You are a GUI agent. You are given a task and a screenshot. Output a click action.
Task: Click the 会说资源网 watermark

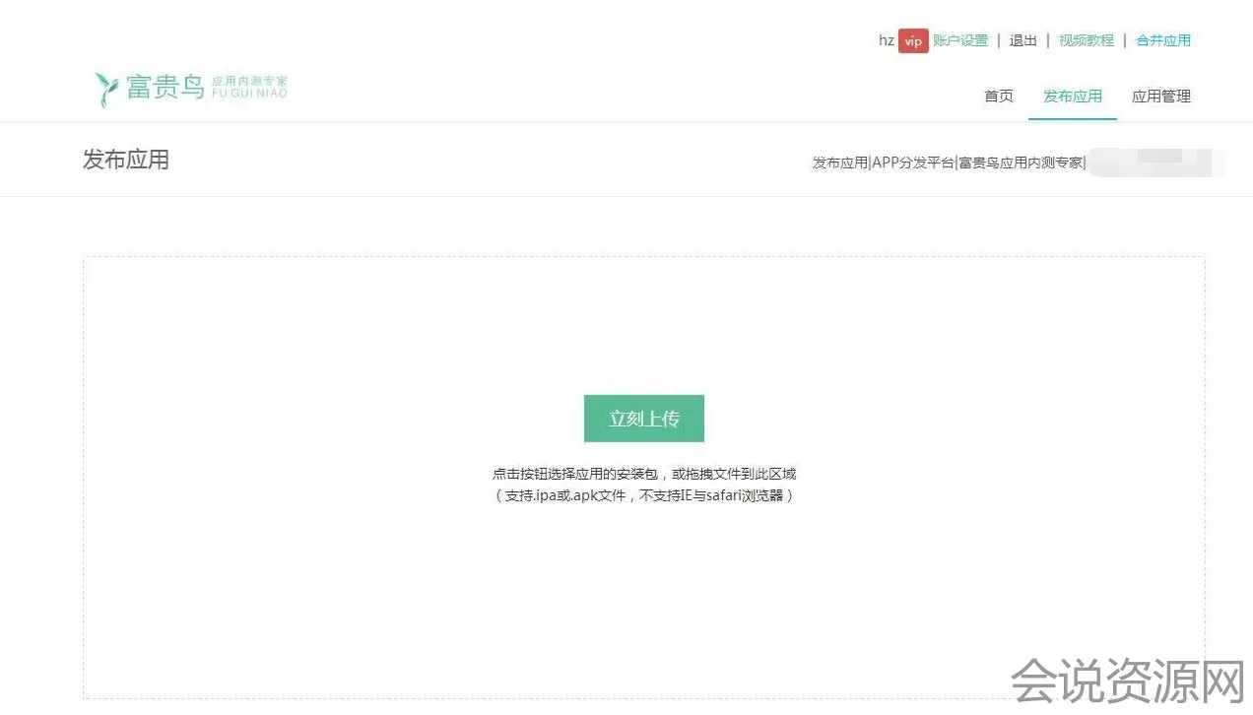(x=1129, y=682)
